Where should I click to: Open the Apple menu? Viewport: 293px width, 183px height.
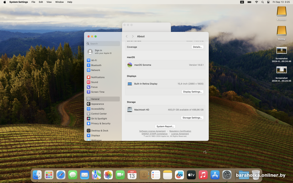(5, 2)
